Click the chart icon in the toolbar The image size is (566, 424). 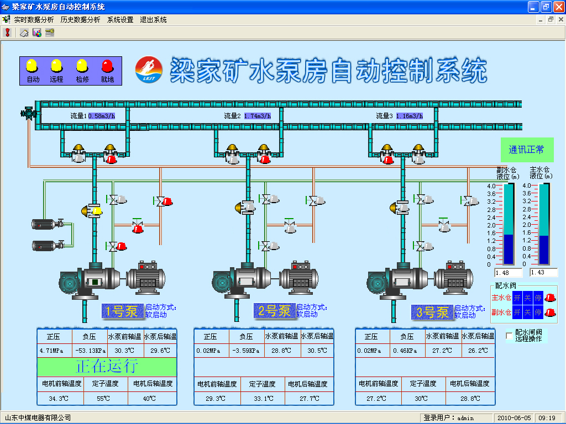[x=37, y=33]
